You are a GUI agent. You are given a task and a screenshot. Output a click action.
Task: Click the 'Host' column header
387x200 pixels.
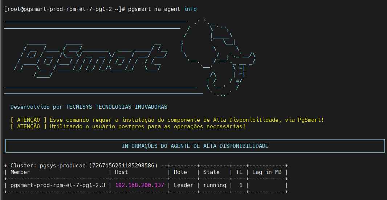(121, 172)
